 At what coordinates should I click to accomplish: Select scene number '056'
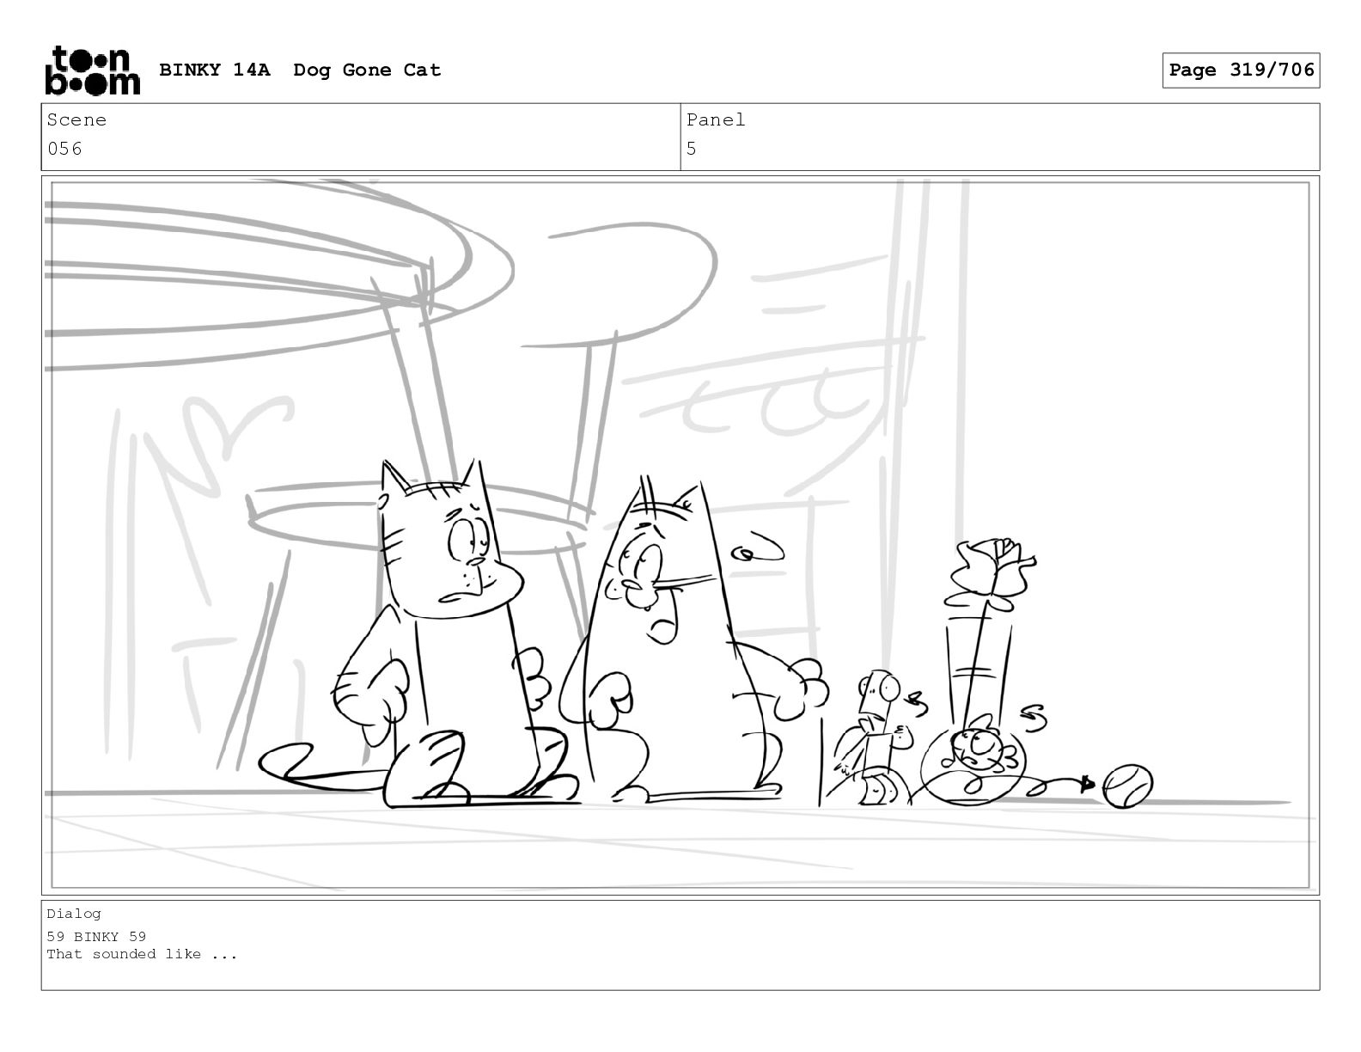[x=64, y=149]
